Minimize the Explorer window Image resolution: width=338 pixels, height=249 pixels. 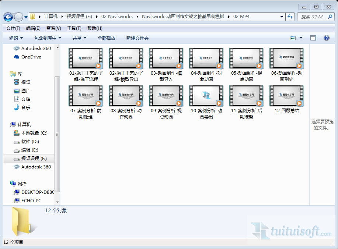click(304, 7)
